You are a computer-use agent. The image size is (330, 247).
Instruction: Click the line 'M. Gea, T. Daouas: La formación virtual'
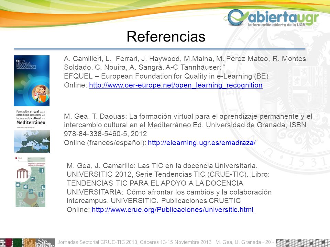(188, 116)
